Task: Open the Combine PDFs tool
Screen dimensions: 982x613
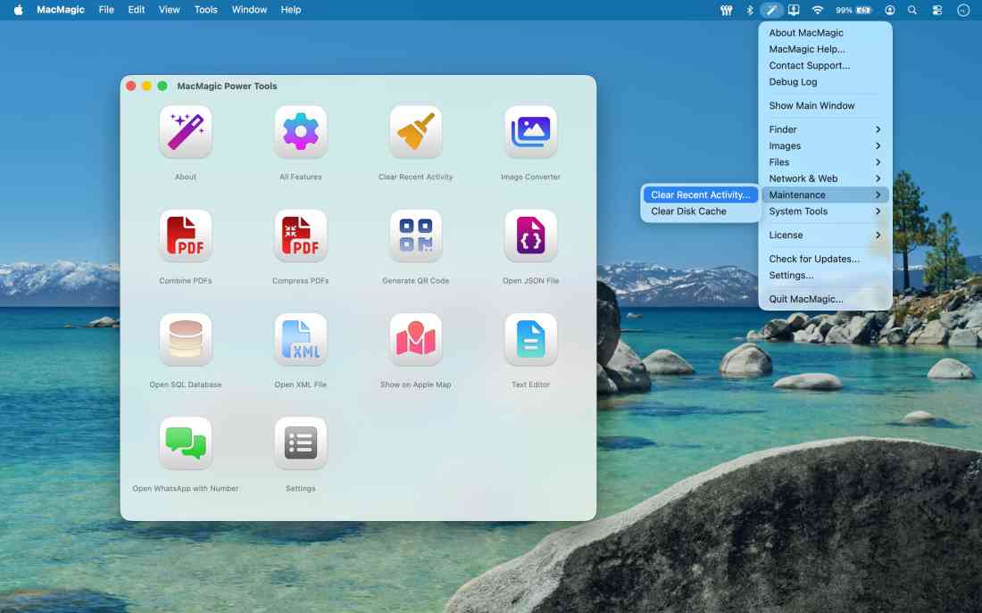Action: tap(185, 235)
